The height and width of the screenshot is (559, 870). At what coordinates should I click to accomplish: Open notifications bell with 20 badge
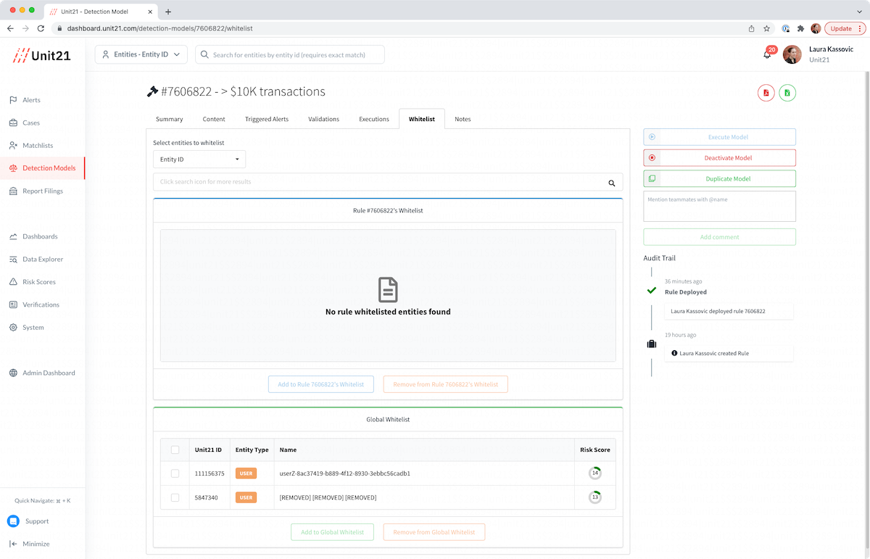[768, 54]
